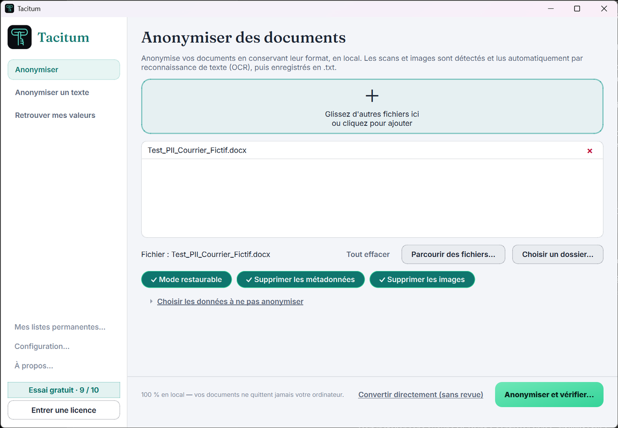Screen dimensions: 618x428
Task: Click Entrer une licence button
Action: coord(64,410)
